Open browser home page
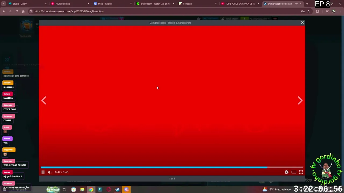The height and width of the screenshot is (193, 344). click(23, 11)
